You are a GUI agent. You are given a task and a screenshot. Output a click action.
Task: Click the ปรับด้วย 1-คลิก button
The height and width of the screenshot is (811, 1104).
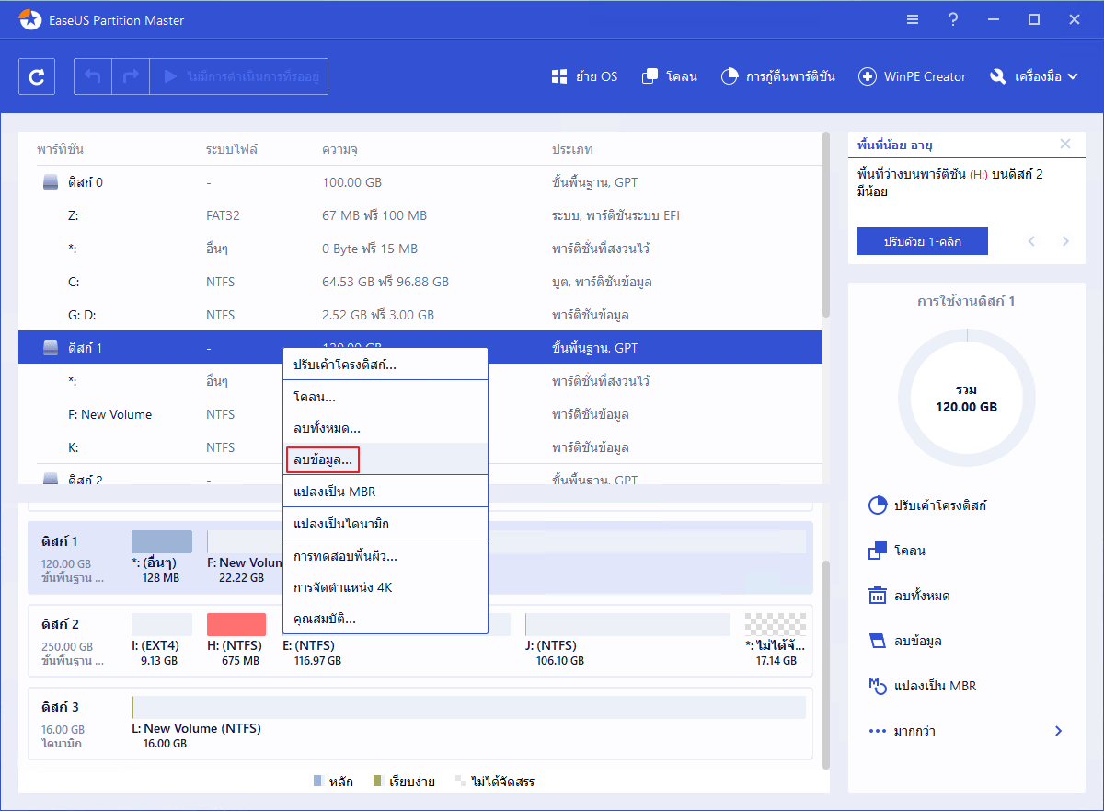coord(922,241)
